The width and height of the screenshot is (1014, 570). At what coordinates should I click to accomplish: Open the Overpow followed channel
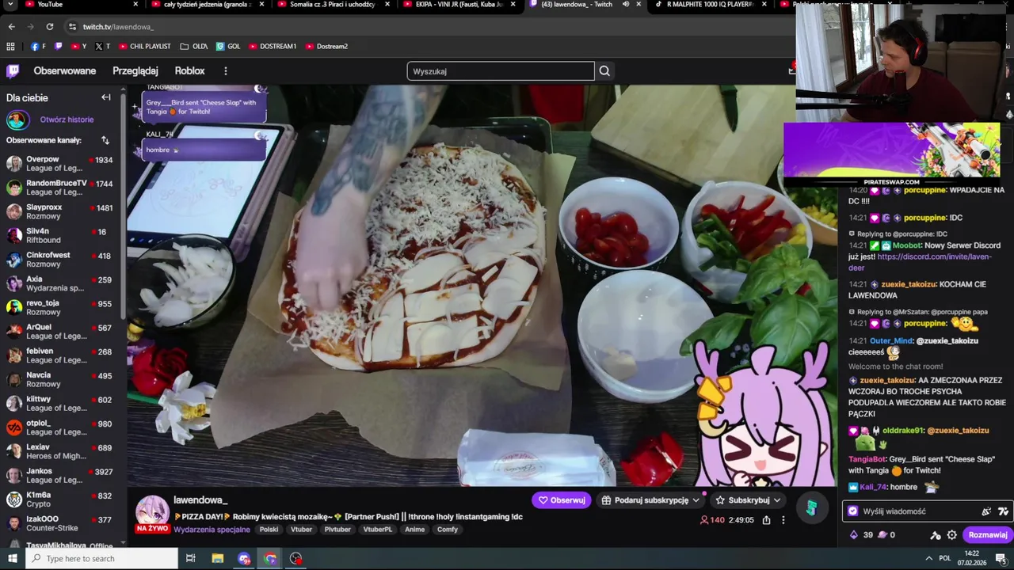pyautogui.click(x=60, y=164)
